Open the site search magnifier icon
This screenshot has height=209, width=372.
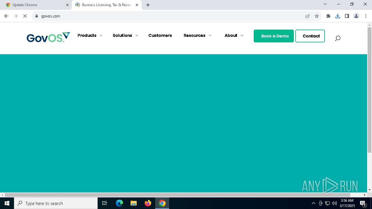pos(337,38)
